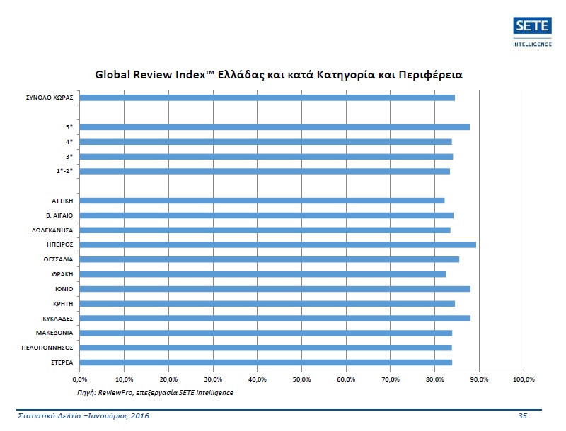Image resolution: width=566 pixels, height=431 pixels.
Task: Click the 70,0% axis value
Action: 391,379
